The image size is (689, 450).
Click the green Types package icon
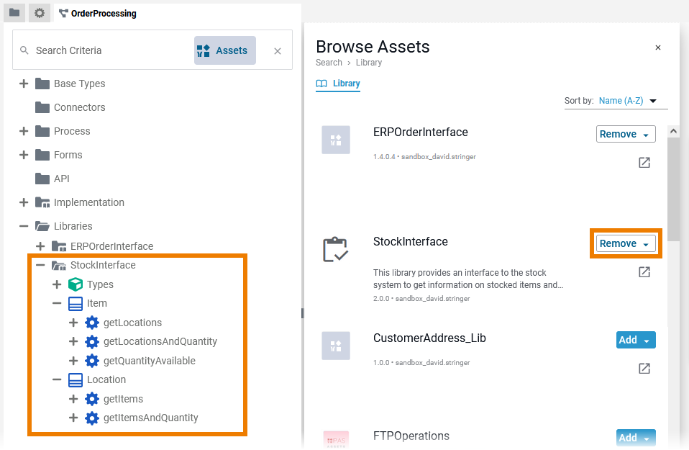point(76,284)
